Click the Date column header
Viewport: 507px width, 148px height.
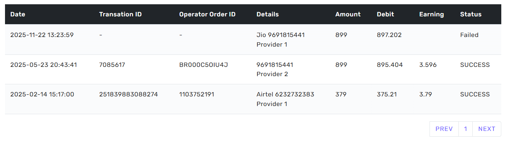18,15
